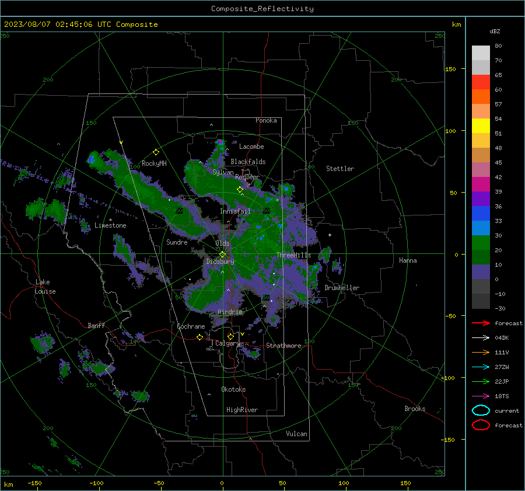Image resolution: width=525 pixels, height=491 pixels.
Task: Click the red forecast arrow in legend
Action: click(x=481, y=323)
